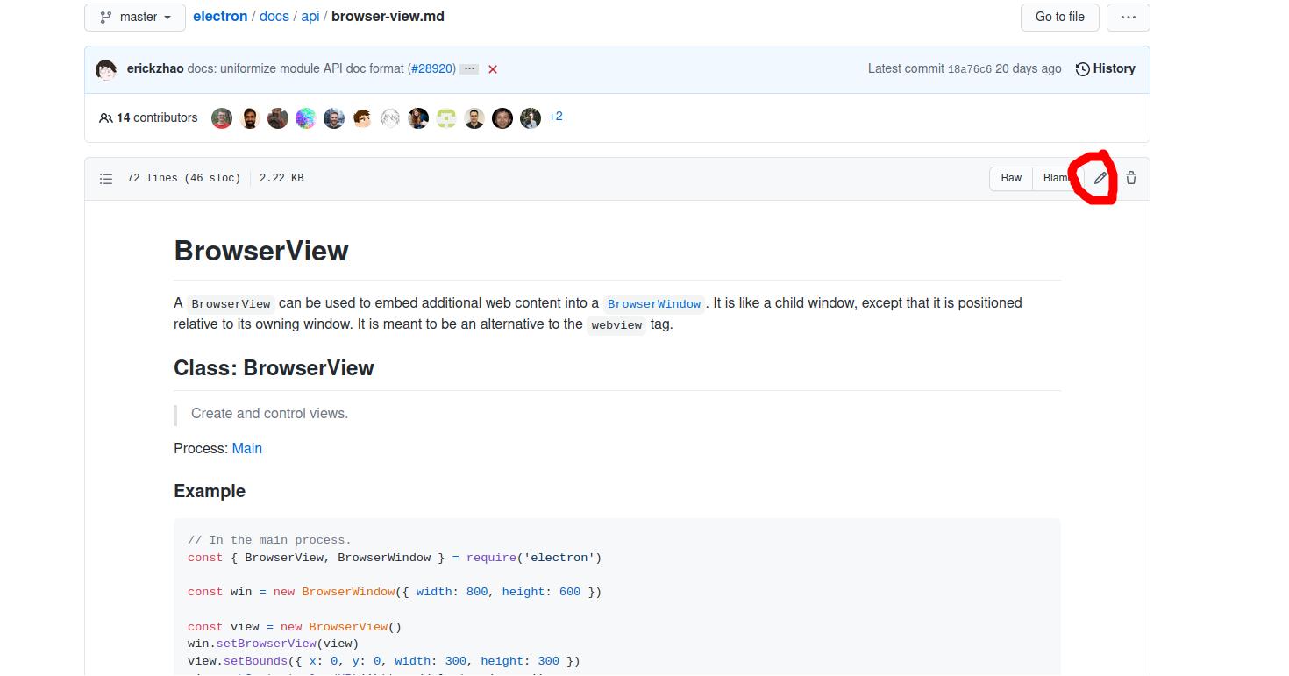Open the kebab menu next to Go to file
The height and width of the screenshot is (676, 1289).
coord(1128,16)
